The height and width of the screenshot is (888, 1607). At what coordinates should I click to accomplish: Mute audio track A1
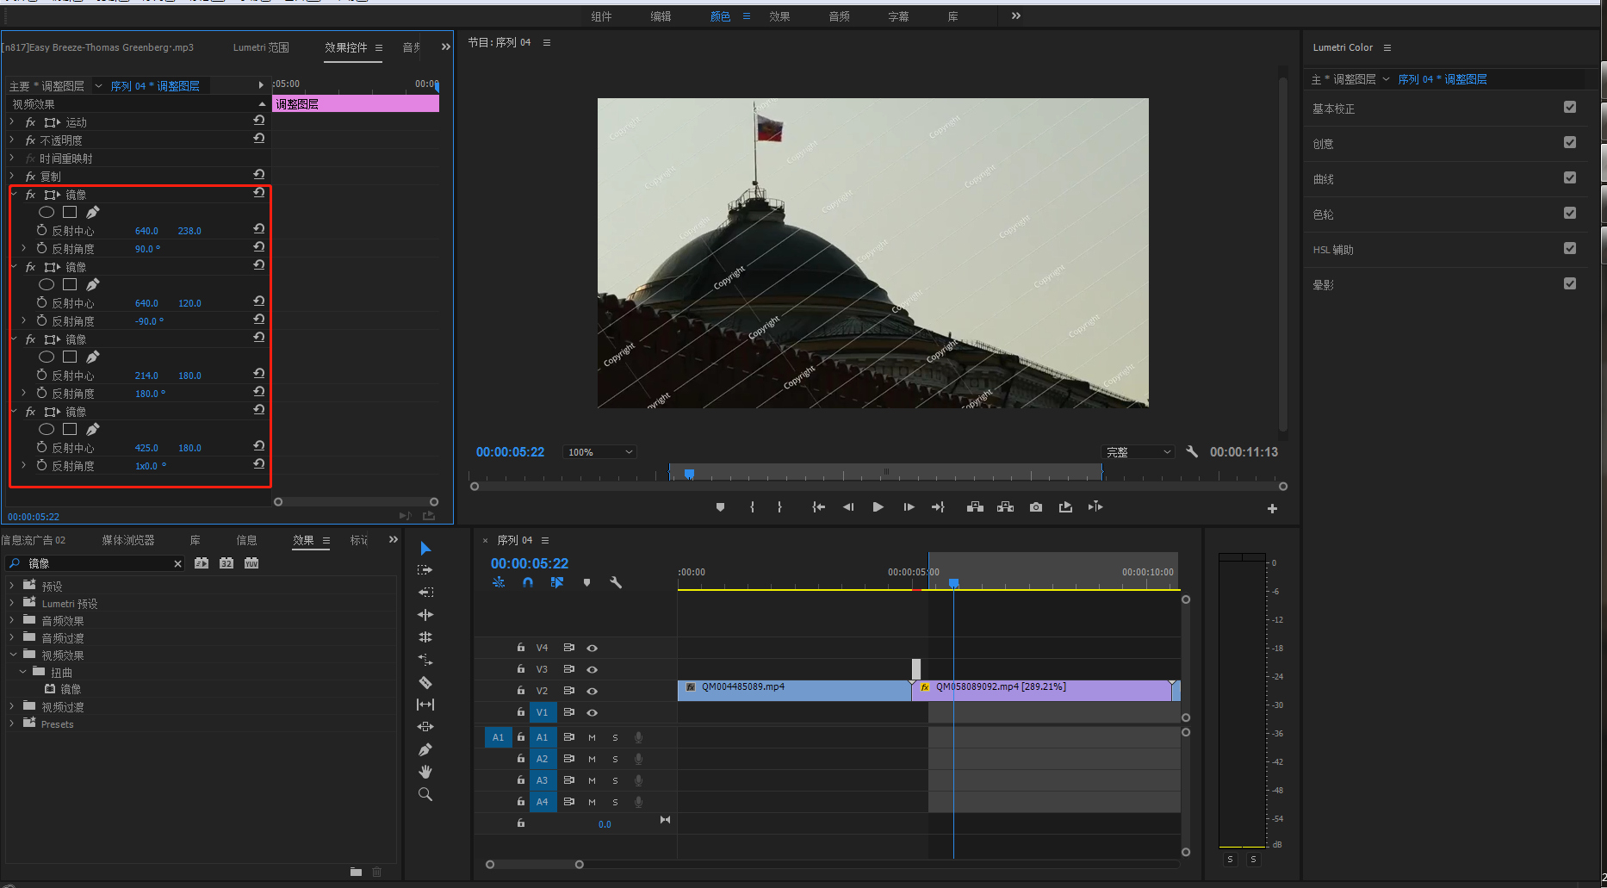592,737
